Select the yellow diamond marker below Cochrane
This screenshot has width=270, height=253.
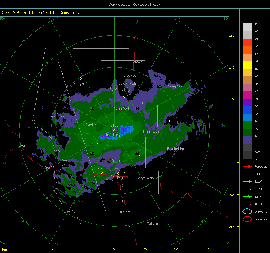pyautogui.click(x=103, y=174)
